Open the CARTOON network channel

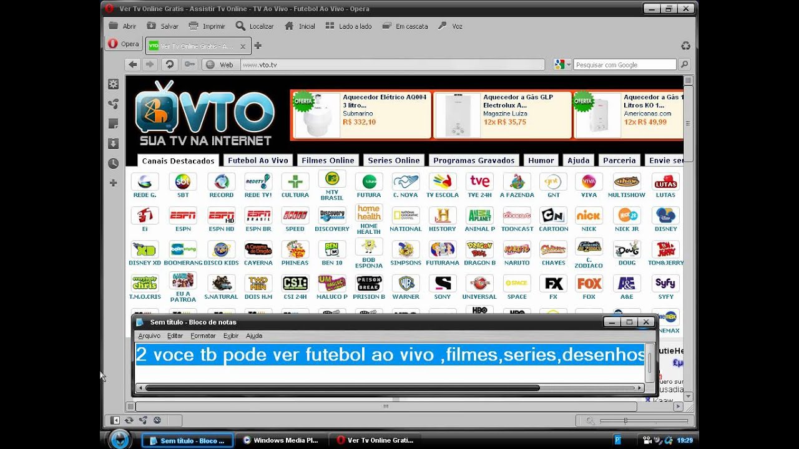pyautogui.click(x=553, y=215)
